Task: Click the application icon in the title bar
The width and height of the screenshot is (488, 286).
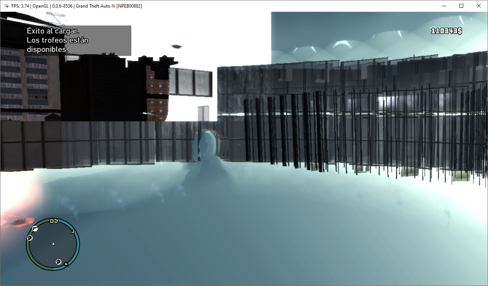Action: tap(6, 6)
